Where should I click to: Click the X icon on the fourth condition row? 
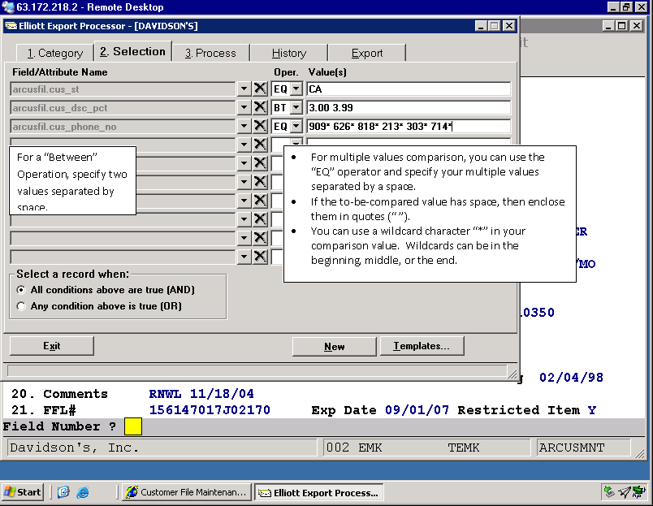[x=260, y=145]
